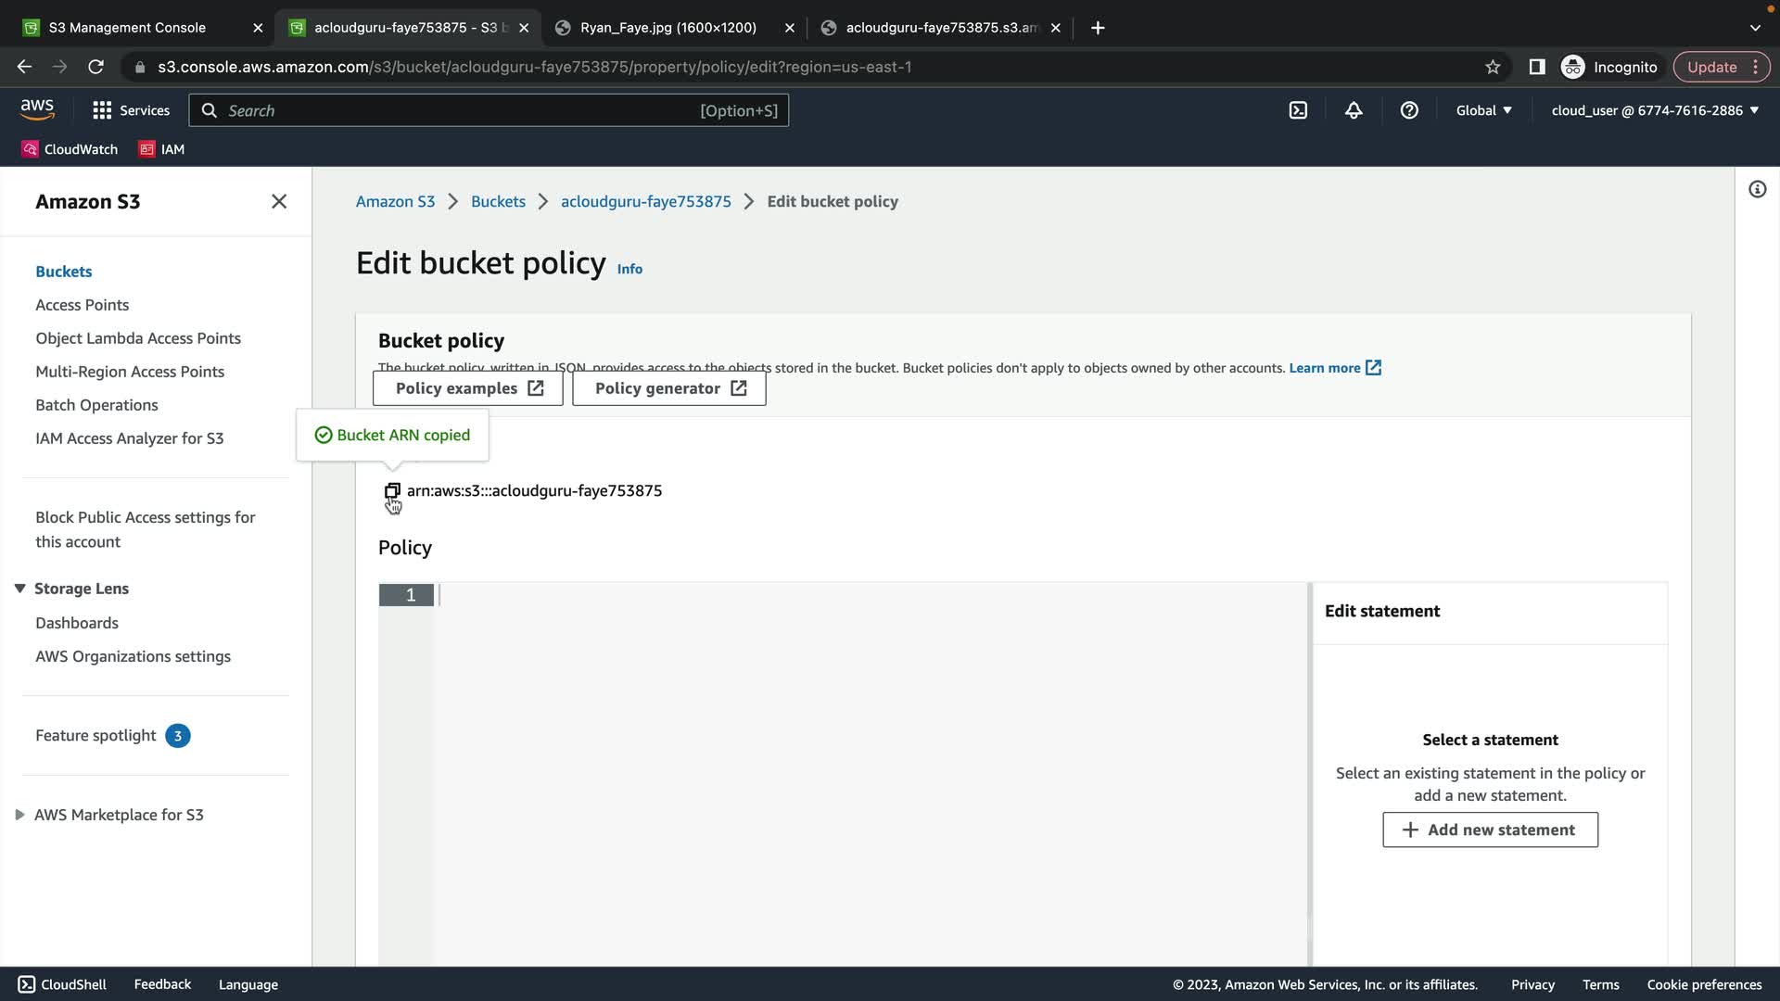Image resolution: width=1780 pixels, height=1001 pixels.
Task: Open the AWS help question-mark icon
Action: 1409,110
